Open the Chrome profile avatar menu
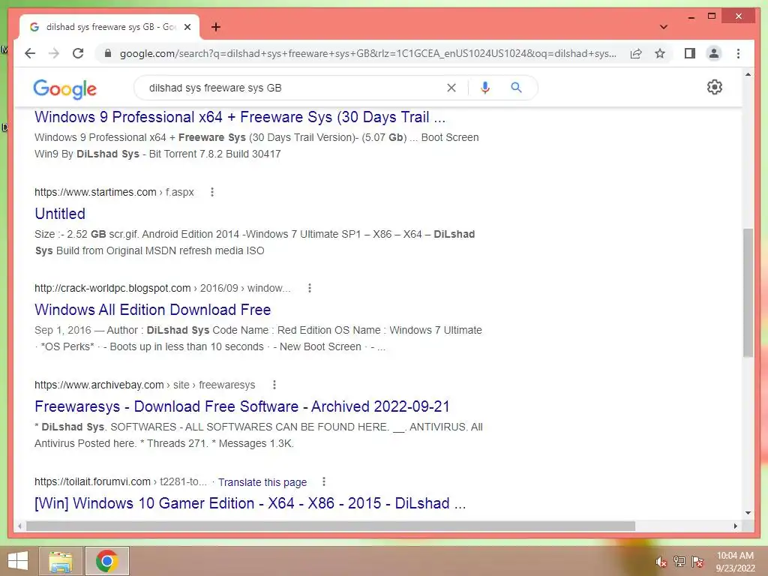The image size is (768, 576). [714, 53]
